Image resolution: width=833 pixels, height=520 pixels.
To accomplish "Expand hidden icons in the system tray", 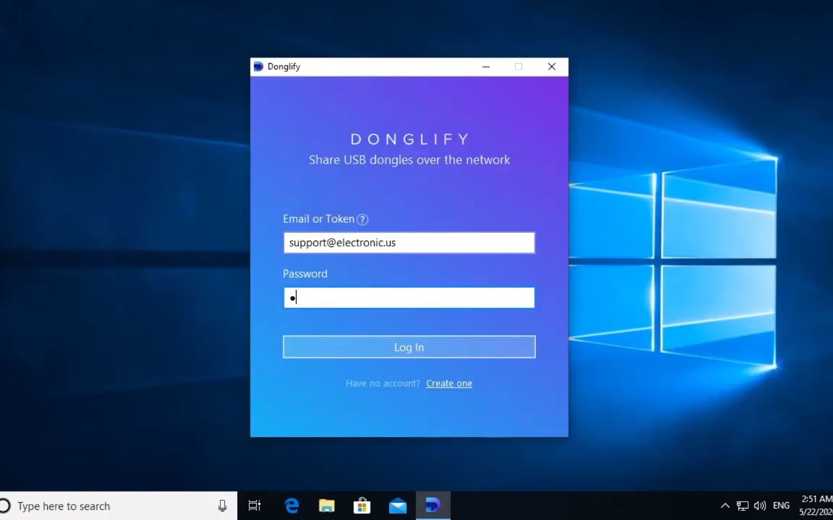I will click(x=725, y=506).
